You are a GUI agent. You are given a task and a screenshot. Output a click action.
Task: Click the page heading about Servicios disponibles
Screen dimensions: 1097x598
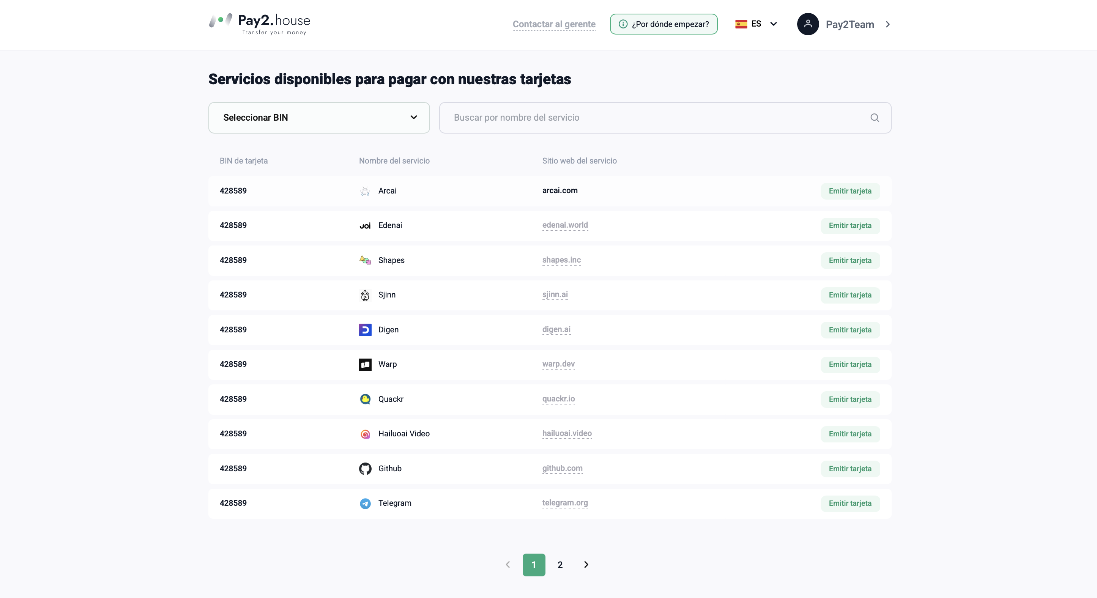[x=389, y=80]
